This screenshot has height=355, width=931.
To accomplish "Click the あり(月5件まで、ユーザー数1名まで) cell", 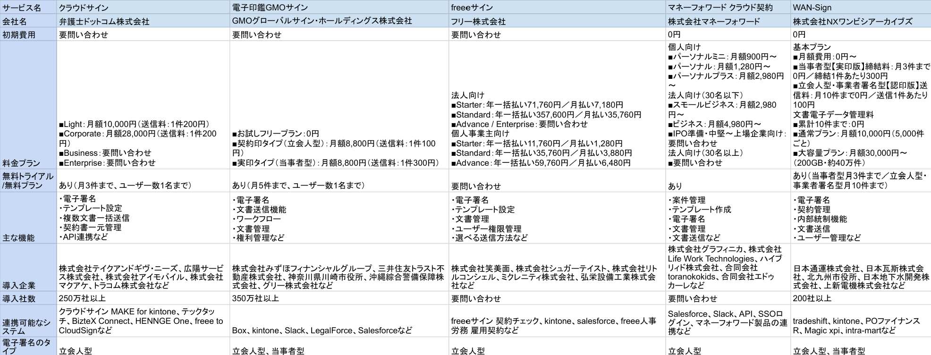I will point(339,180).
